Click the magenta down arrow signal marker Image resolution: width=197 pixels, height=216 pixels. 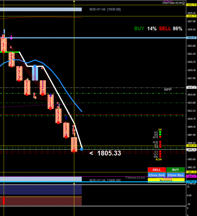coord(11,37)
